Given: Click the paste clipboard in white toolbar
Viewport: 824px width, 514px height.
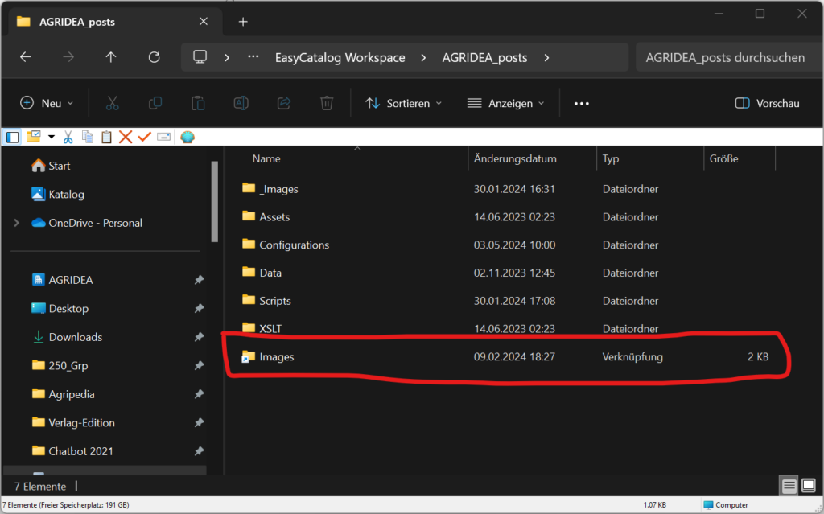Looking at the screenshot, I should (x=106, y=138).
